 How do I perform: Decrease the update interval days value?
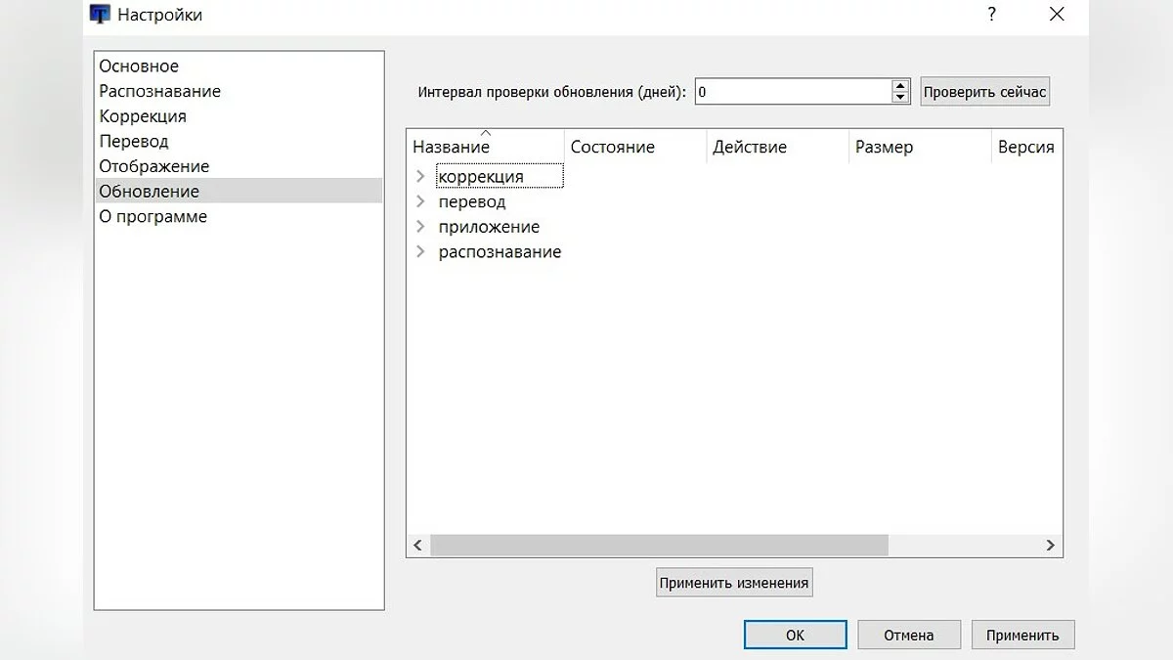point(900,98)
